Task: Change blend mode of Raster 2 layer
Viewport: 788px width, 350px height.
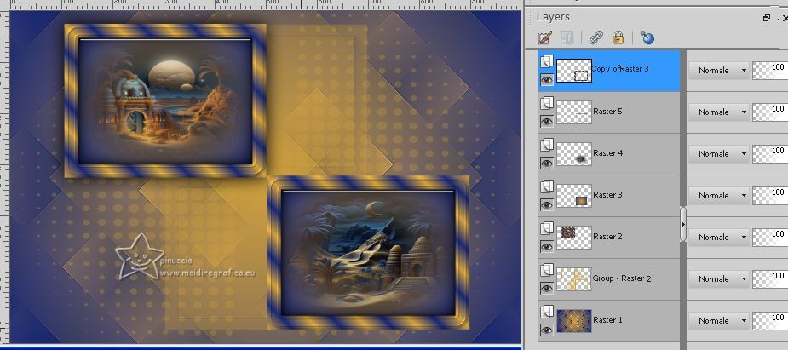Action: [718, 237]
